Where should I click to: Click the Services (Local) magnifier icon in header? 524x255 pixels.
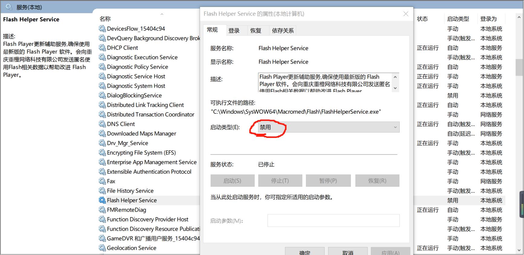click(x=9, y=7)
